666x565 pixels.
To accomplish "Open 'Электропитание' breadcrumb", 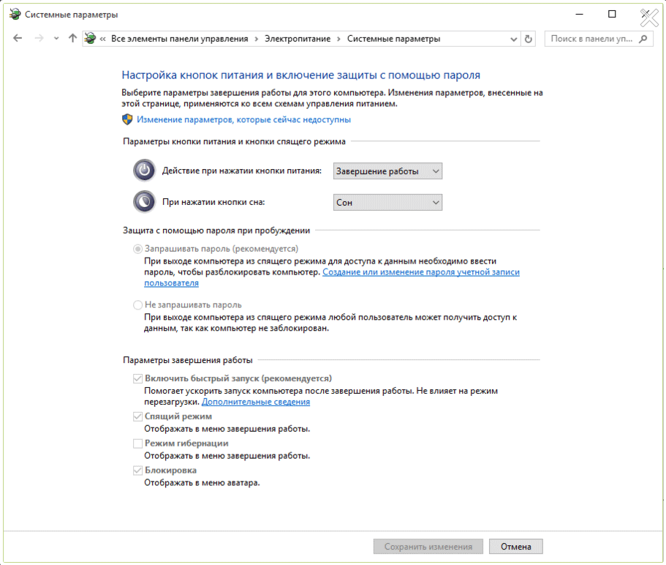I will pyautogui.click(x=298, y=39).
